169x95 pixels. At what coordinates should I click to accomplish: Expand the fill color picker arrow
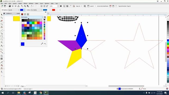click(x=24, y=10)
